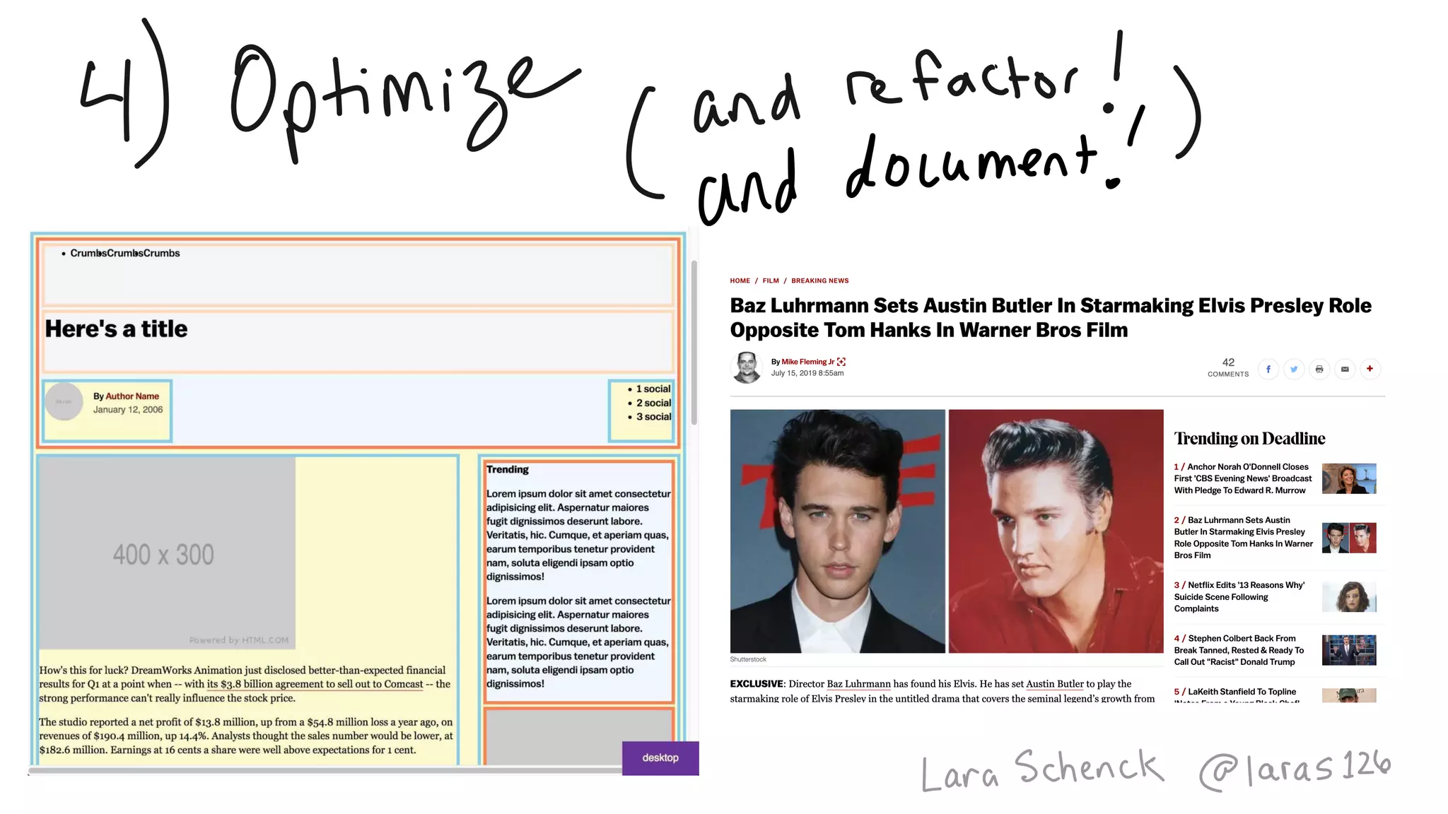
Task: Click the mockup vertical scrollbar
Action: tap(694, 343)
